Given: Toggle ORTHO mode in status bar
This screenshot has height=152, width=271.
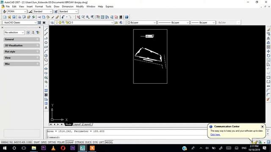Looking at the screenshot, I should point(52,142).
